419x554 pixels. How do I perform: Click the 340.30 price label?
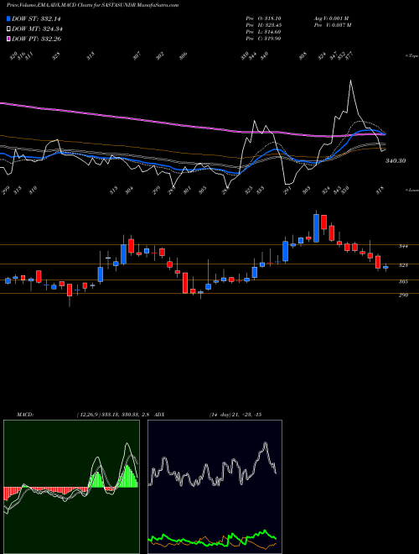coord(396,161)
